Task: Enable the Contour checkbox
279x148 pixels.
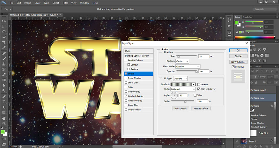Action: (128, 65)
